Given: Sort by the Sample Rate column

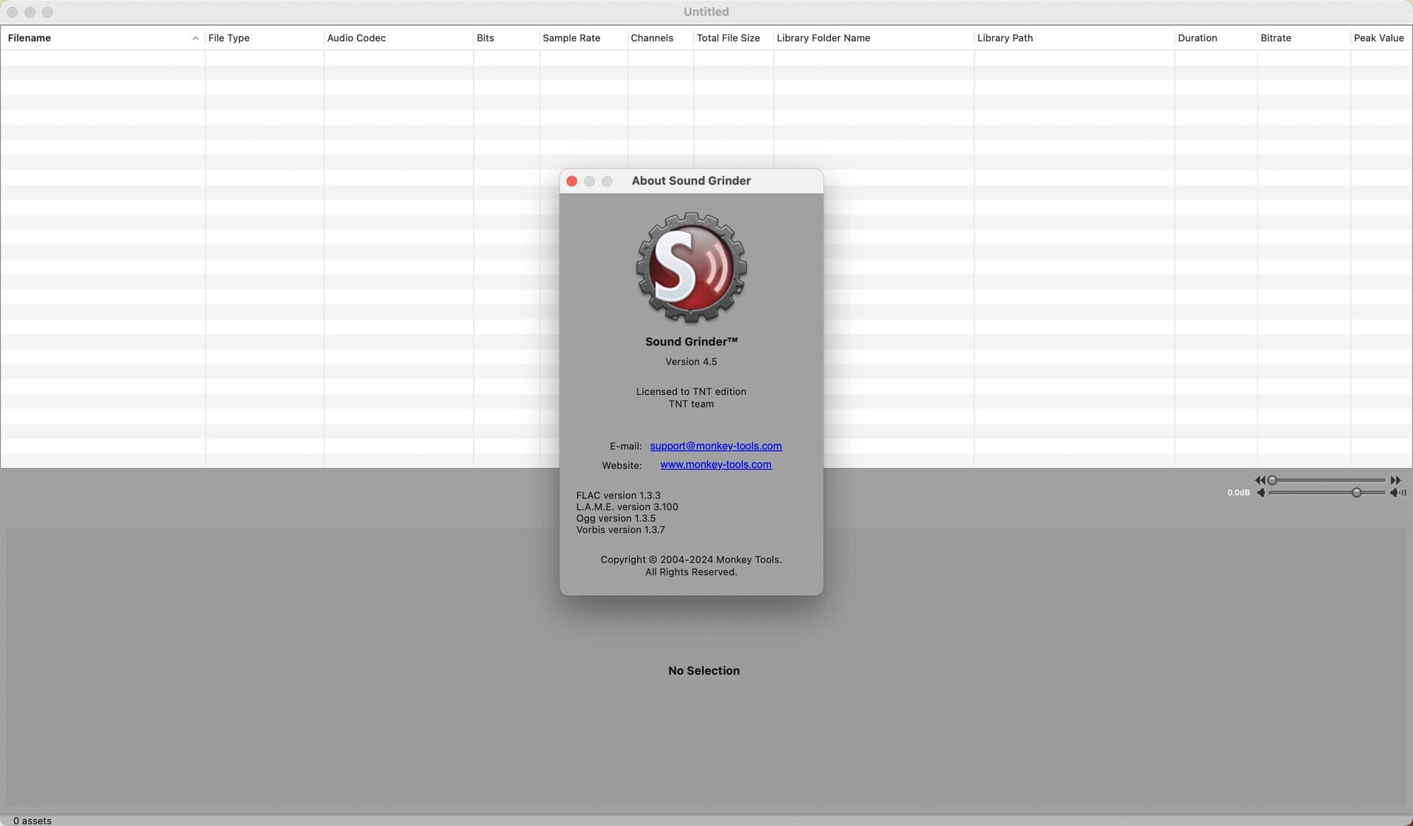Looking at the screenshot, I should click(571, 38).
